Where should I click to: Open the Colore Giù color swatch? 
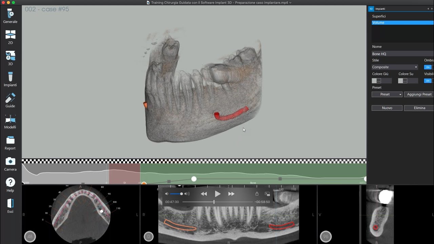[376, 81]
